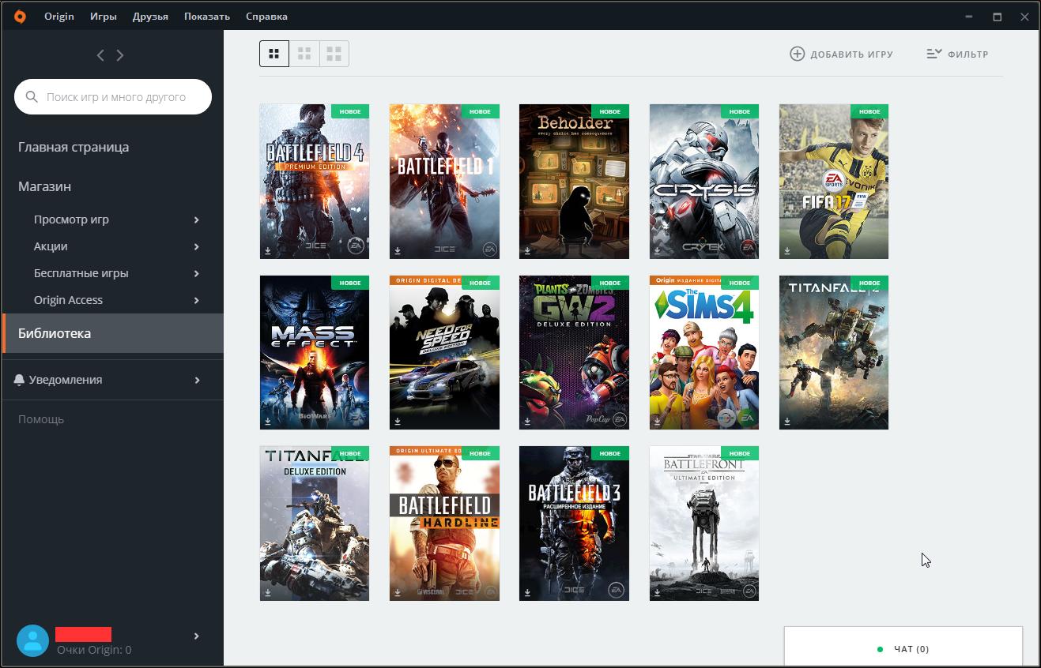The width and height of the screenshot is (1041, 668).
Task: Go back with the left navigation arrow
Action: 100,55
